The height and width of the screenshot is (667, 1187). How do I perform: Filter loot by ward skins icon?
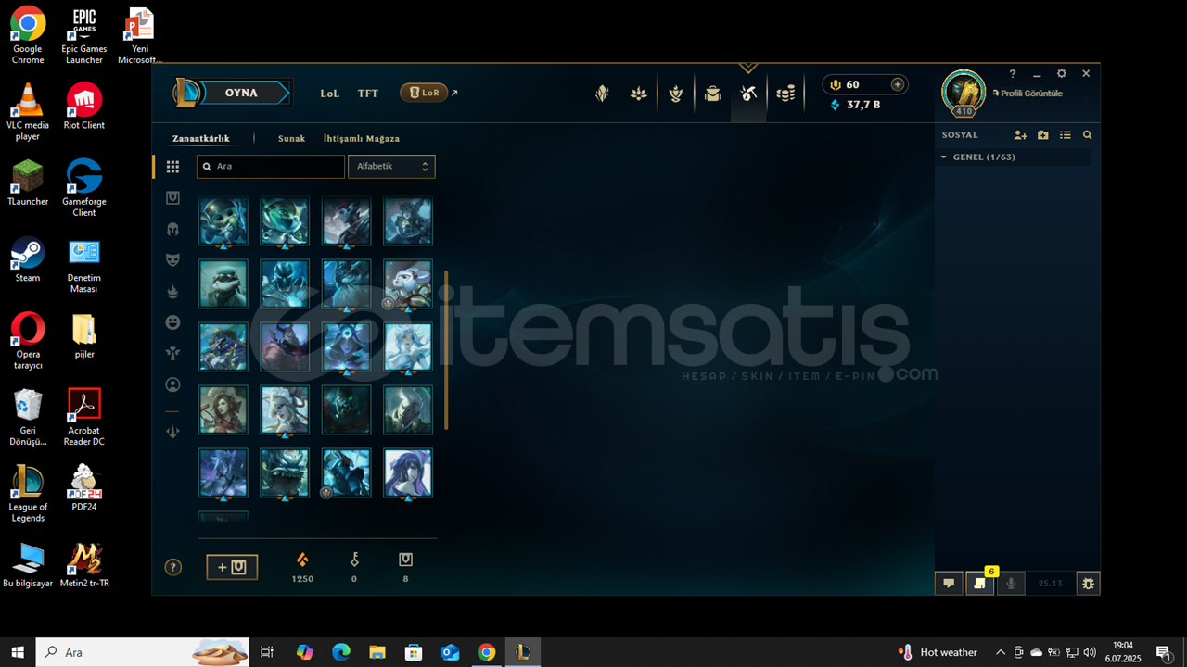click(172, 353)
